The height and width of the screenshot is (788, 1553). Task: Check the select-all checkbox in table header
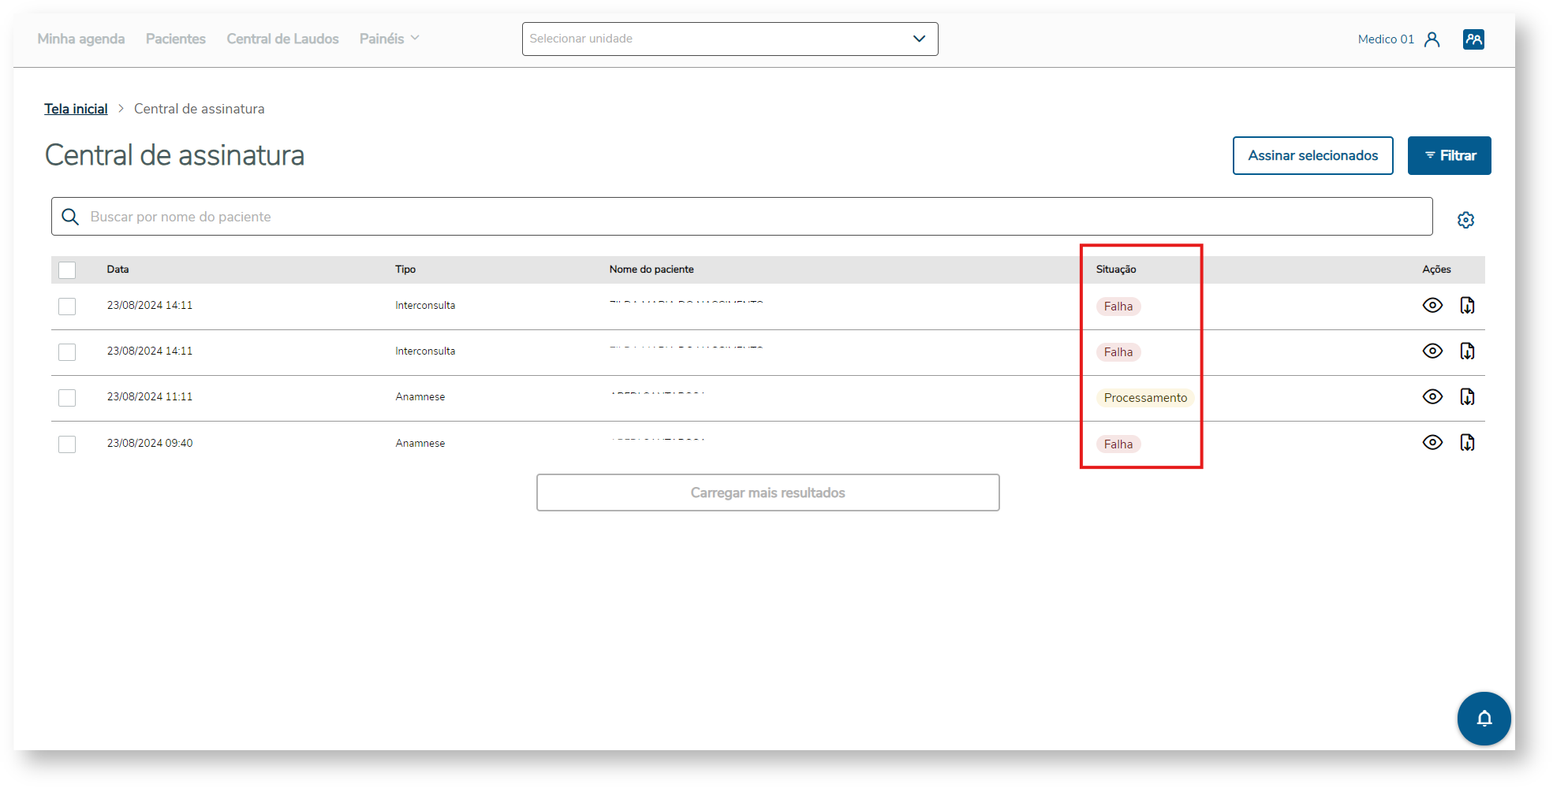coord(67,270)
